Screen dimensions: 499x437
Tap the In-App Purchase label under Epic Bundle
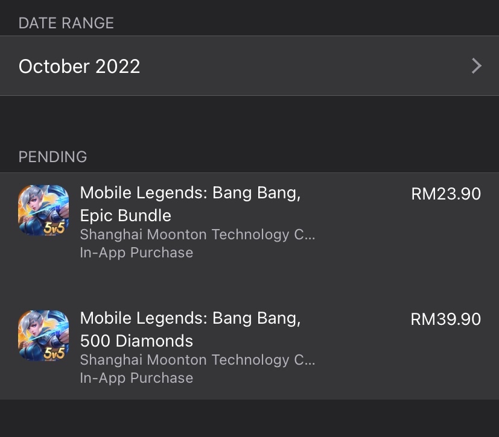pyautogui.click(x=136, y=253)
